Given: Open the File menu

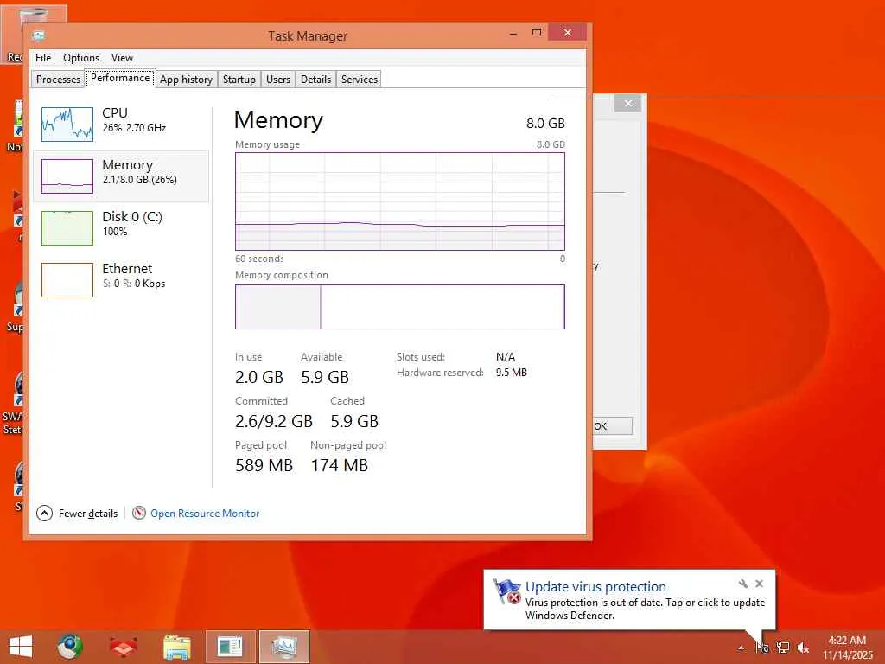Looking at the screenshot, I should pos(43,58).
